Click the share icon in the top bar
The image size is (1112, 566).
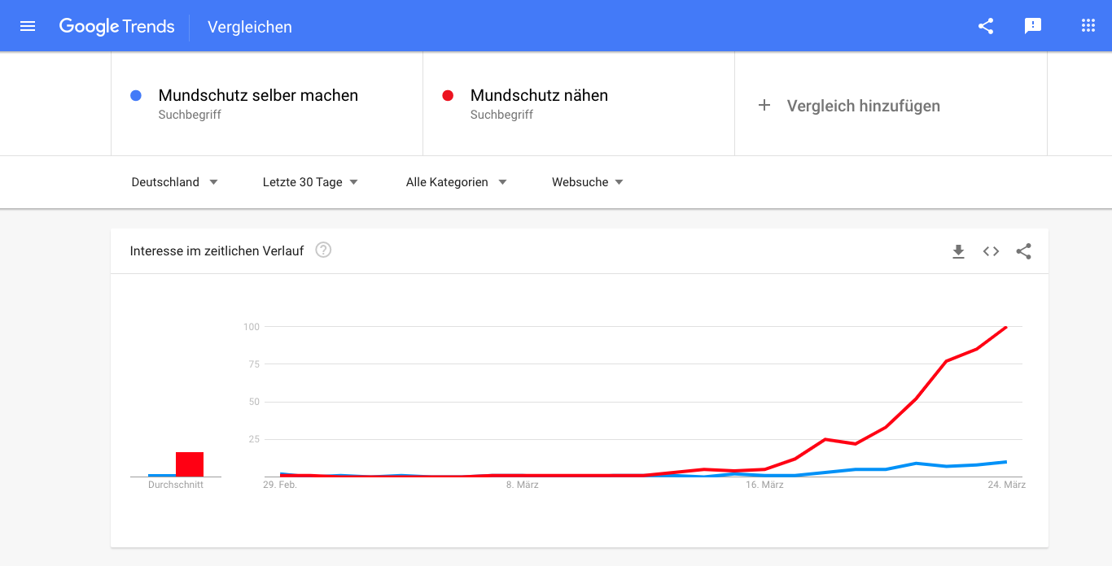point(986,25)
